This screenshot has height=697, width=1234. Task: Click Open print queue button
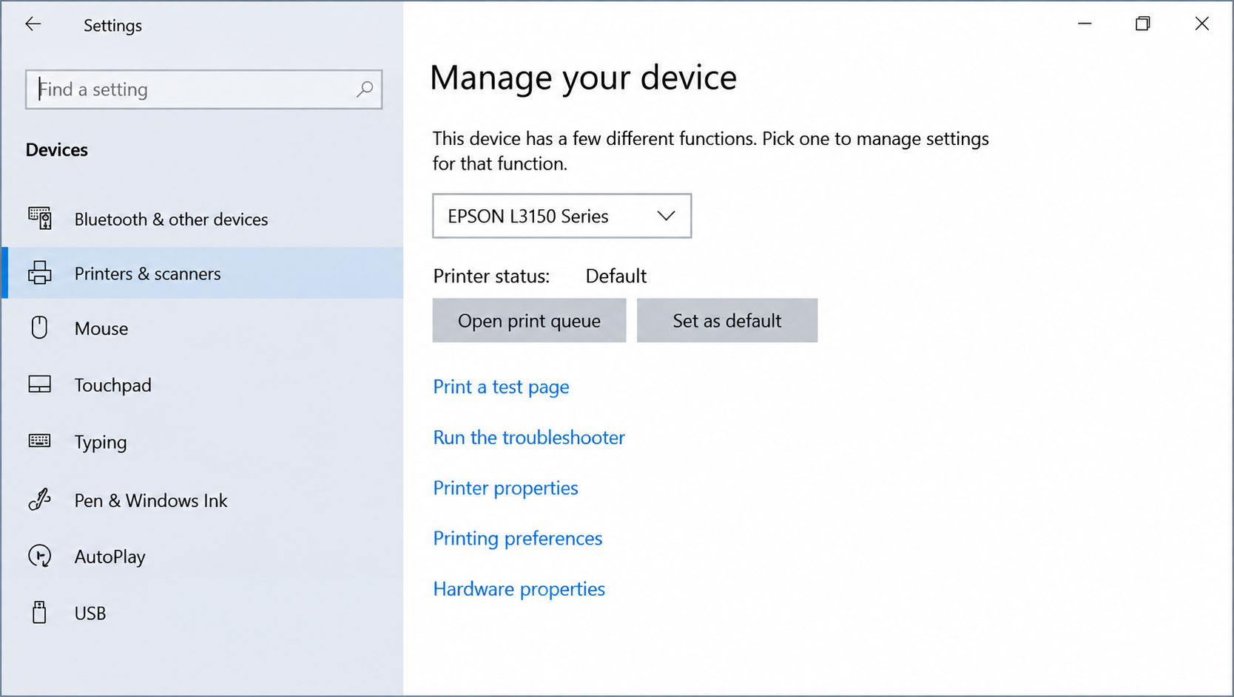pos(529,321)
